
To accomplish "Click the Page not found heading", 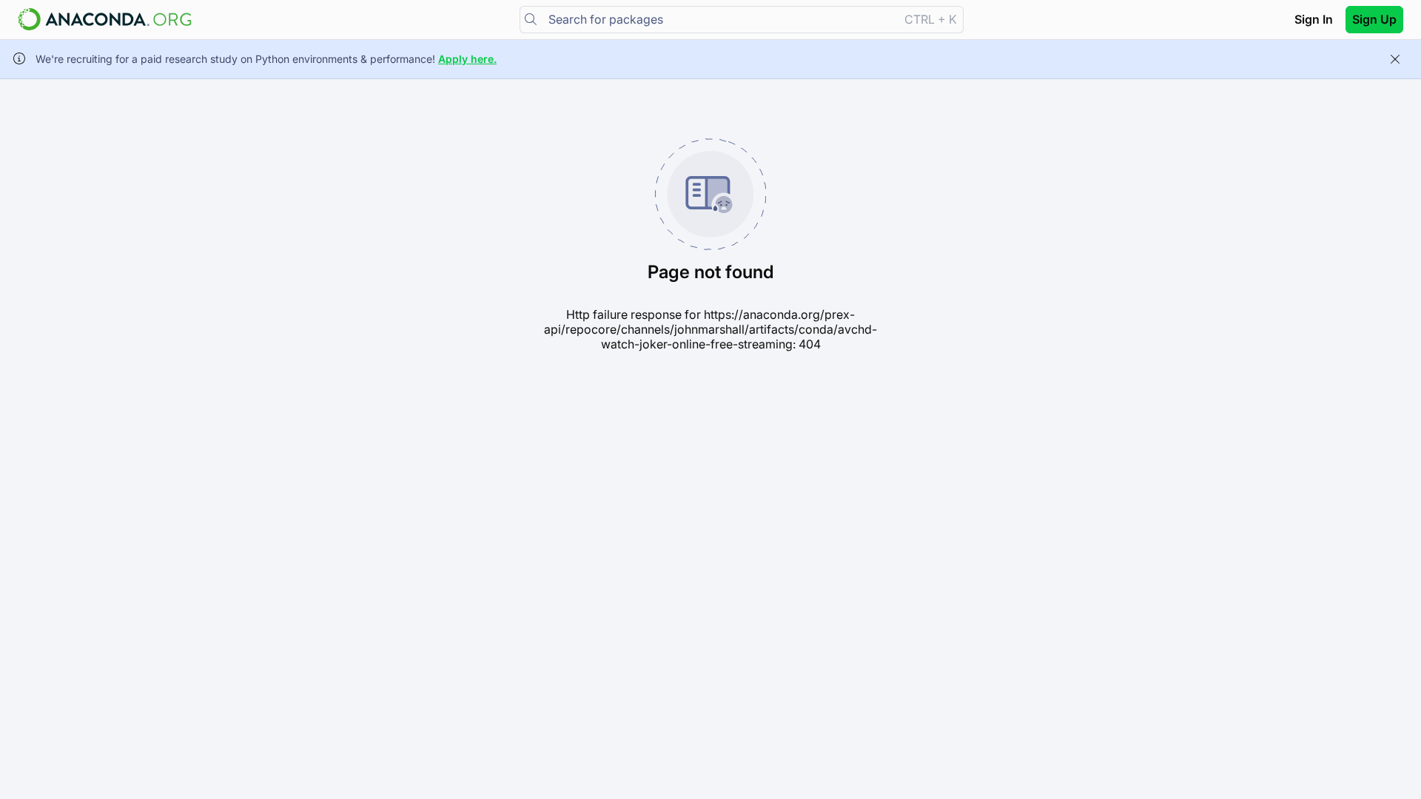I will tap(710, 272).
